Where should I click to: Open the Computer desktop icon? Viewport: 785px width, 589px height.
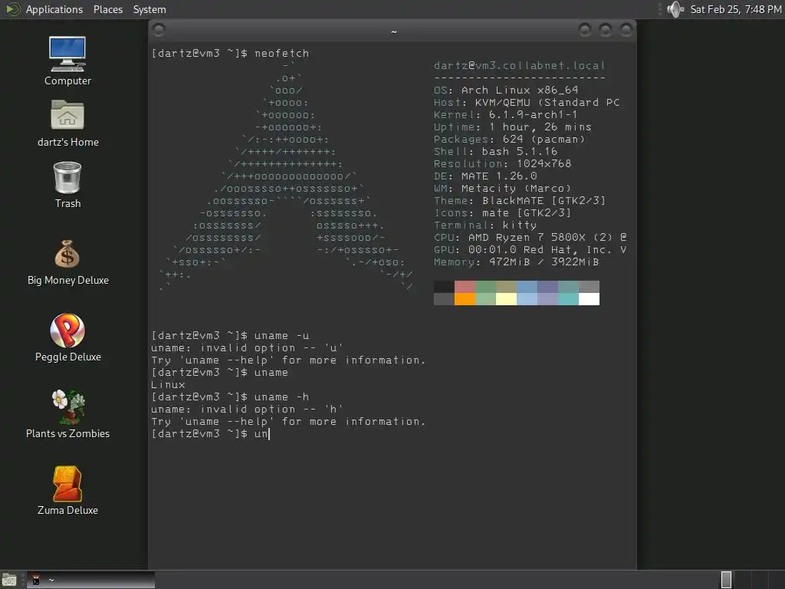pyautogui.click(x=67, y=61)
